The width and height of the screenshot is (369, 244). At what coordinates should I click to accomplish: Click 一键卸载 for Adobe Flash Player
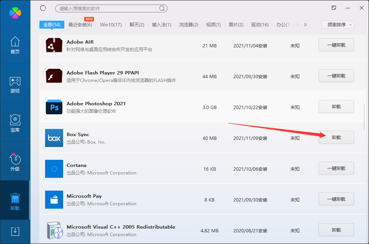click(336, 76)
